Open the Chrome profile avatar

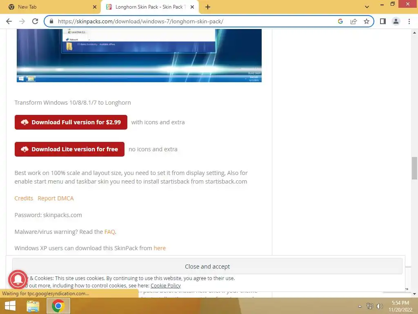click(396, 21)
